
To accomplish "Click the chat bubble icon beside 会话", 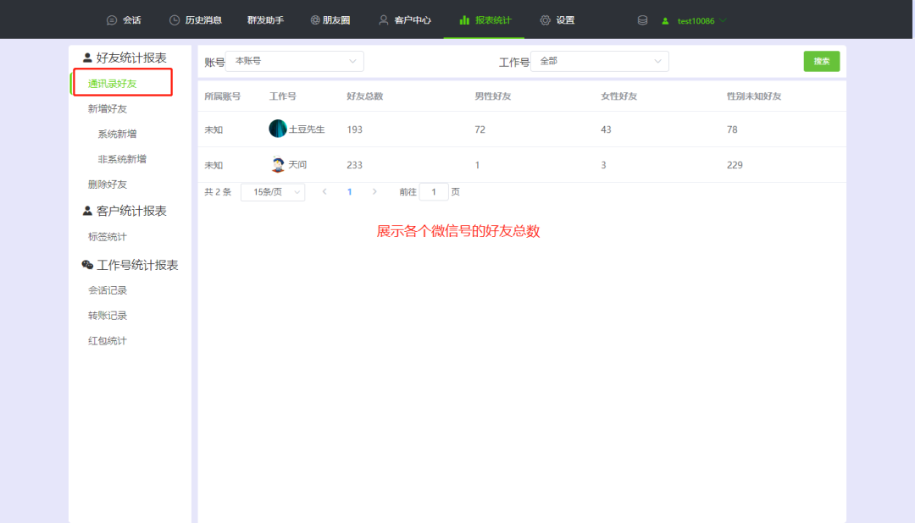I will pyautogui.click(x=112, y=20).
